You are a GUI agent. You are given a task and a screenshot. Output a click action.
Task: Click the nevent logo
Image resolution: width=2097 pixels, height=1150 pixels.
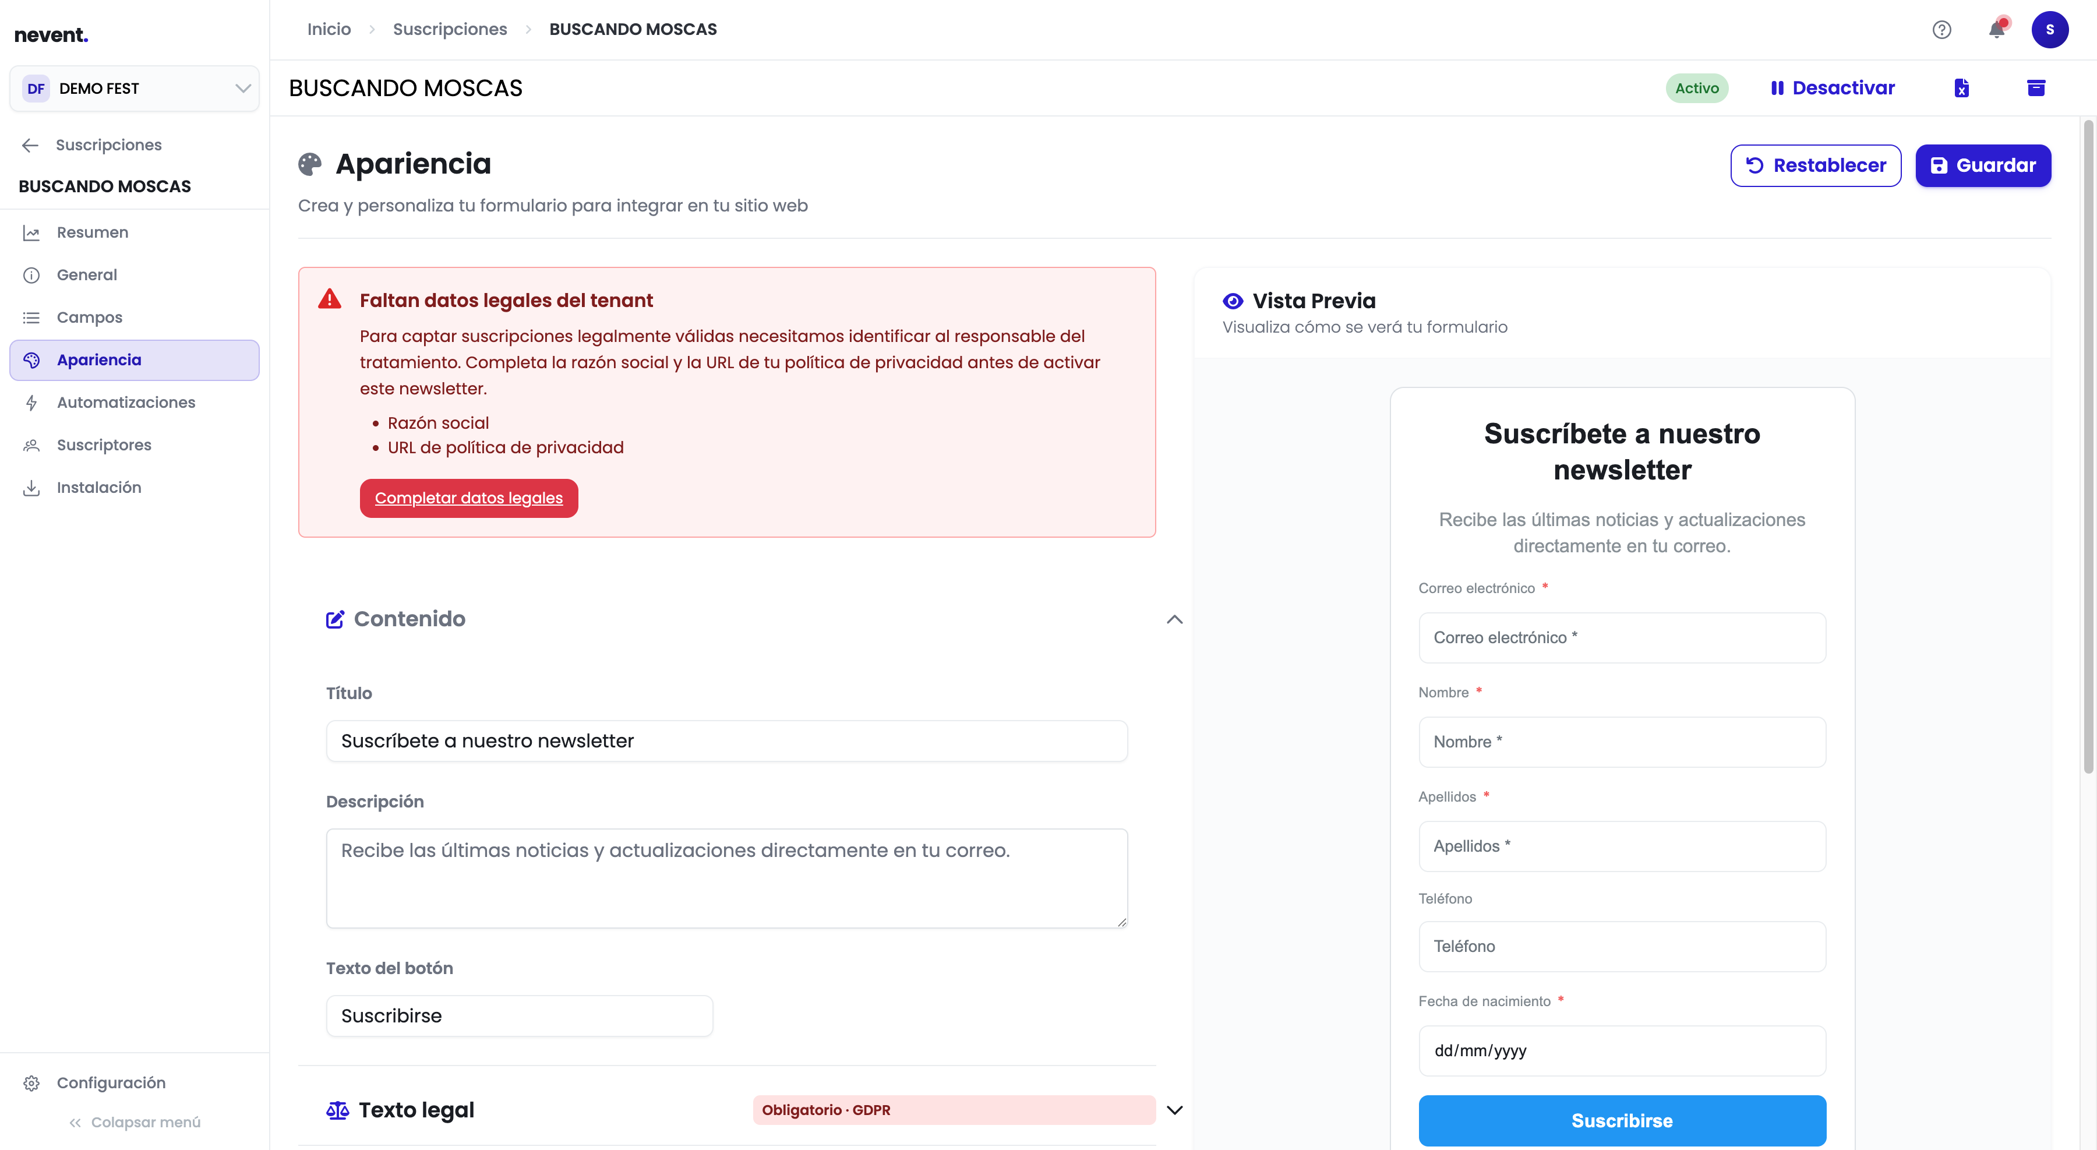(x=51, y=35)
